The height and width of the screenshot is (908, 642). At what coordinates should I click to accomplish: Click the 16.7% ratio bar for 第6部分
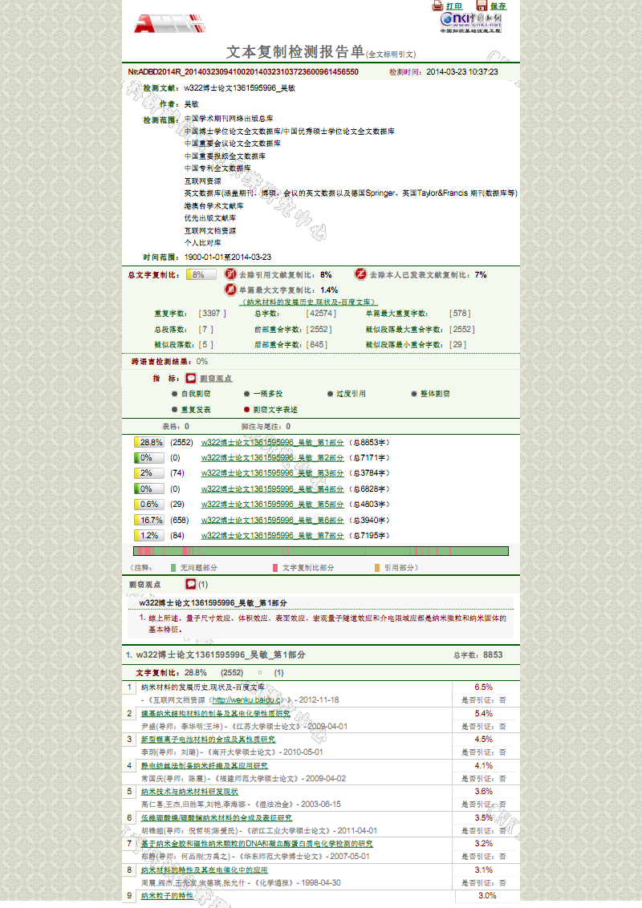pos(149,520)
